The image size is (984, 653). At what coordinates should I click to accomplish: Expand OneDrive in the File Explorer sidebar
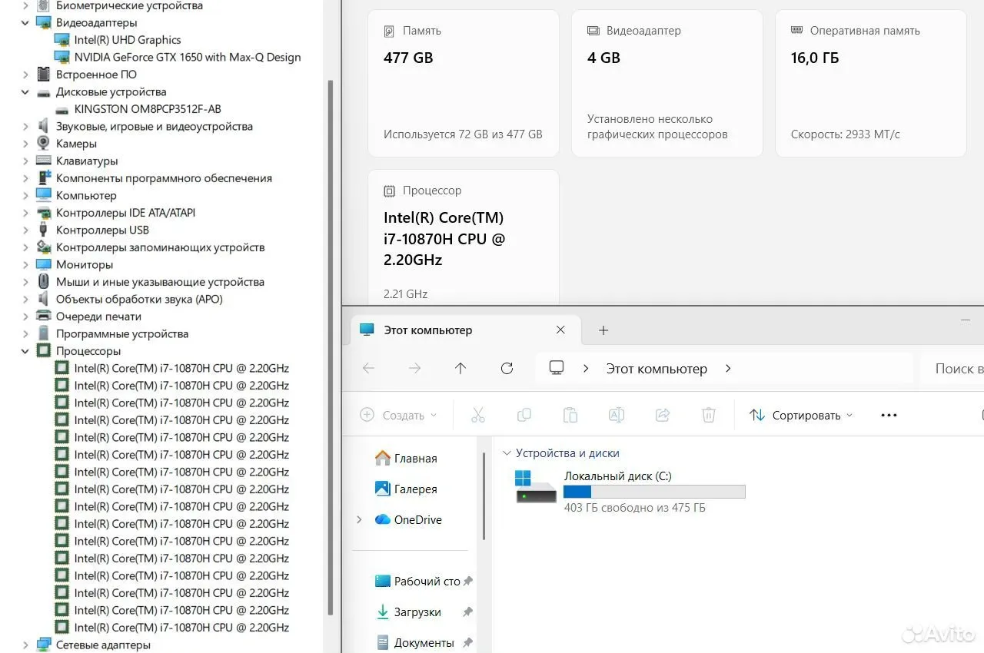(359, 520)
